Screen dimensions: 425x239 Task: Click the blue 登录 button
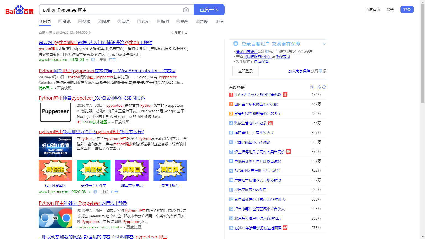point(407,9)
